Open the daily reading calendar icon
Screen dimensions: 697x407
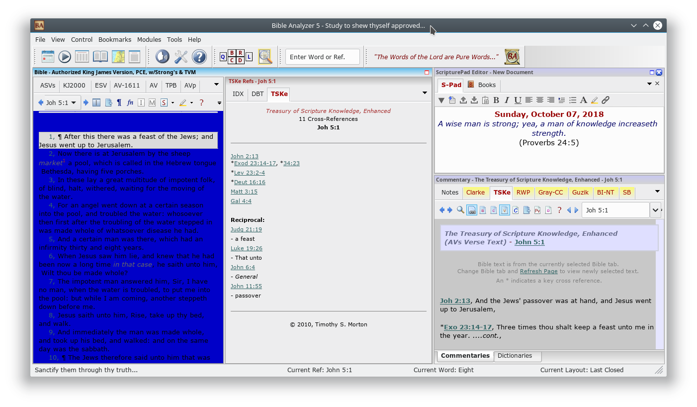coord(48,57)
